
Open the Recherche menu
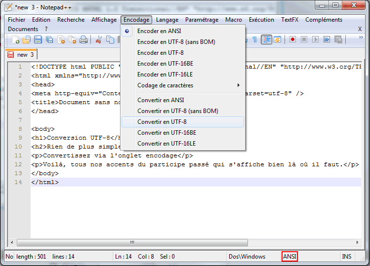tap(71, 20)
